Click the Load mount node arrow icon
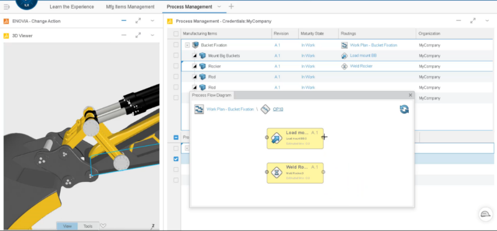The height and width of the screenshot is (231, 497). coord(277,138)
